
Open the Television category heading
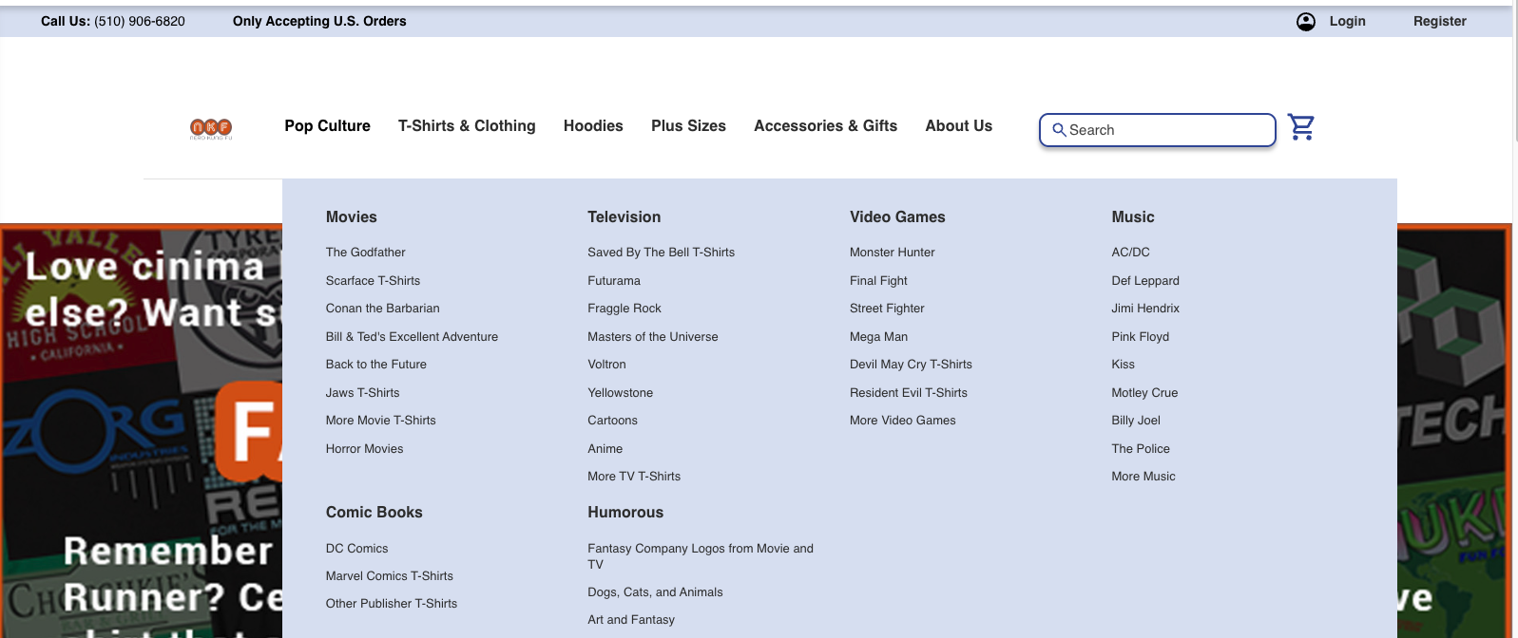coord(624,217)
